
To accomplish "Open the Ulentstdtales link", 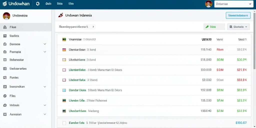I will [77, 70].
